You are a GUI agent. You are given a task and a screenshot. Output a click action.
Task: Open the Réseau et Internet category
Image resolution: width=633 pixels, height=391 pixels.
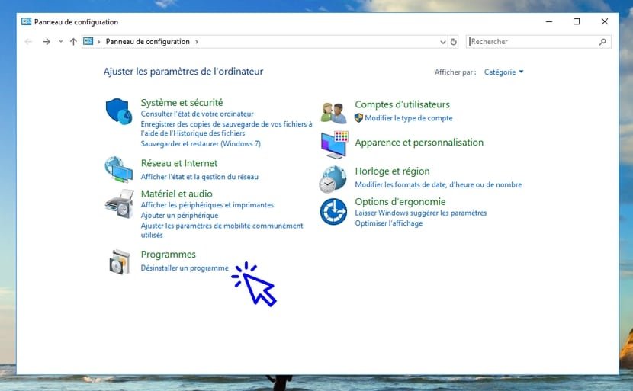(178, 163)
